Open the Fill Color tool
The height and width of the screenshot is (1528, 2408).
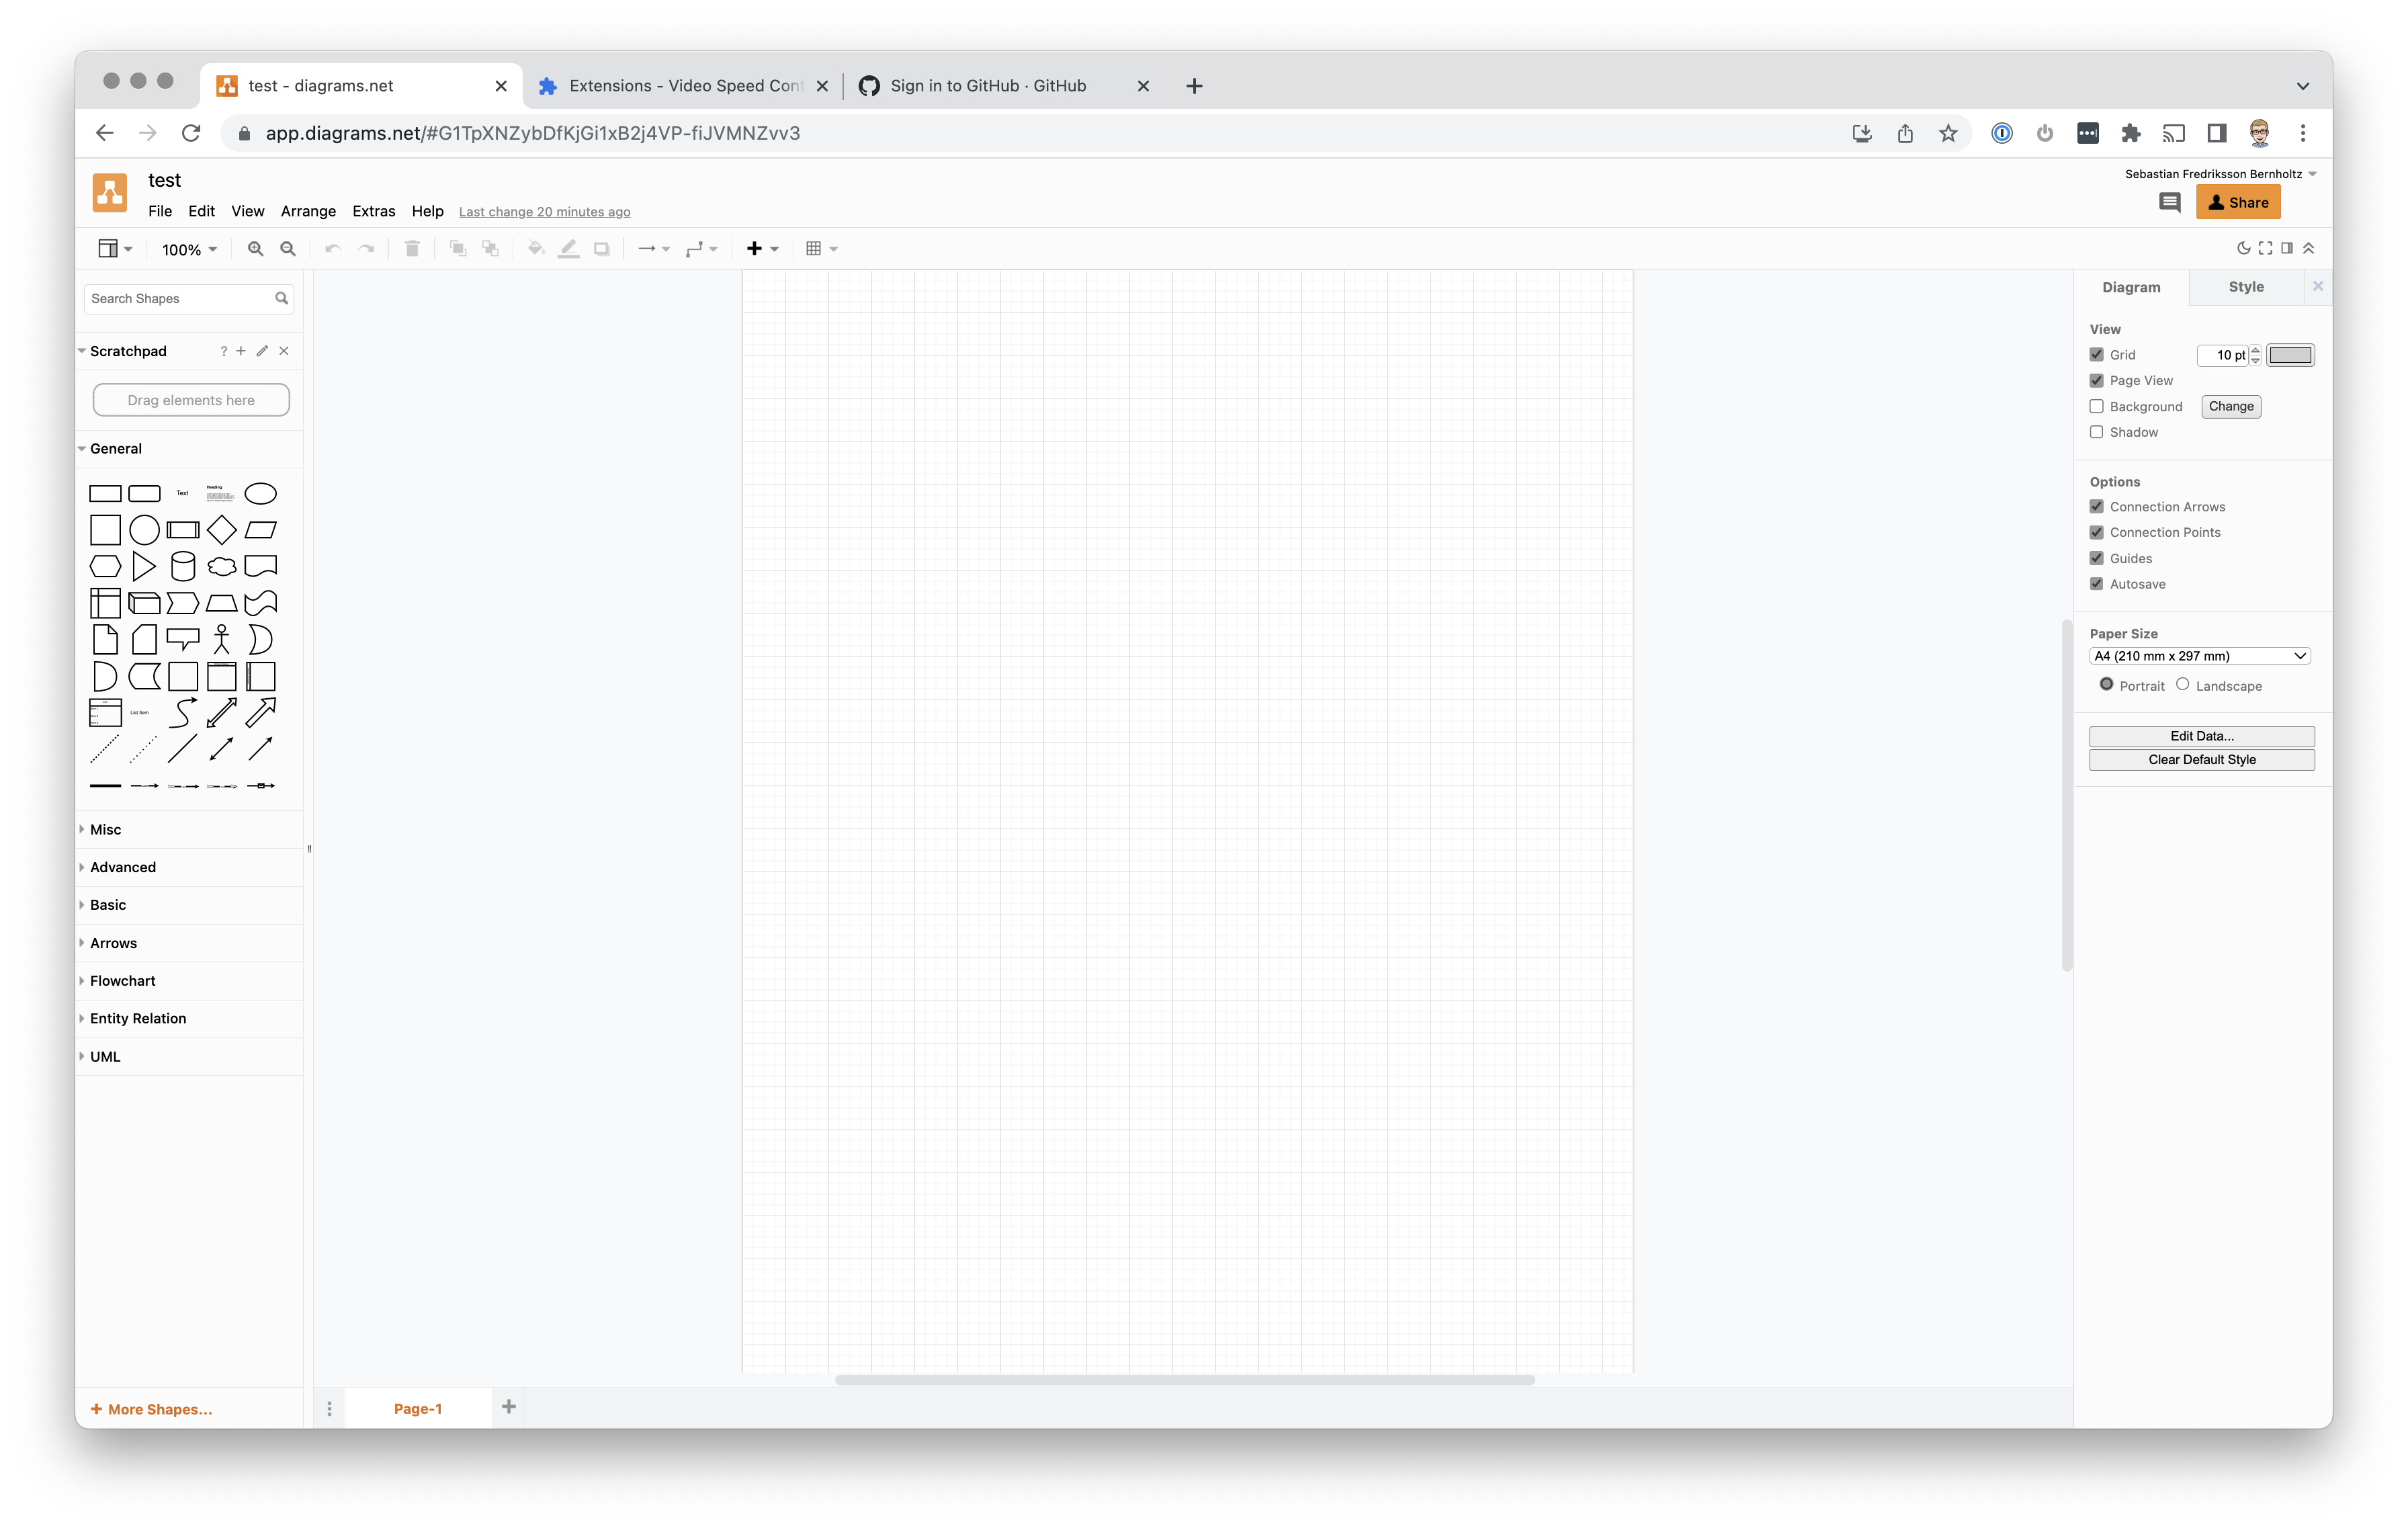tap(537, 248)
